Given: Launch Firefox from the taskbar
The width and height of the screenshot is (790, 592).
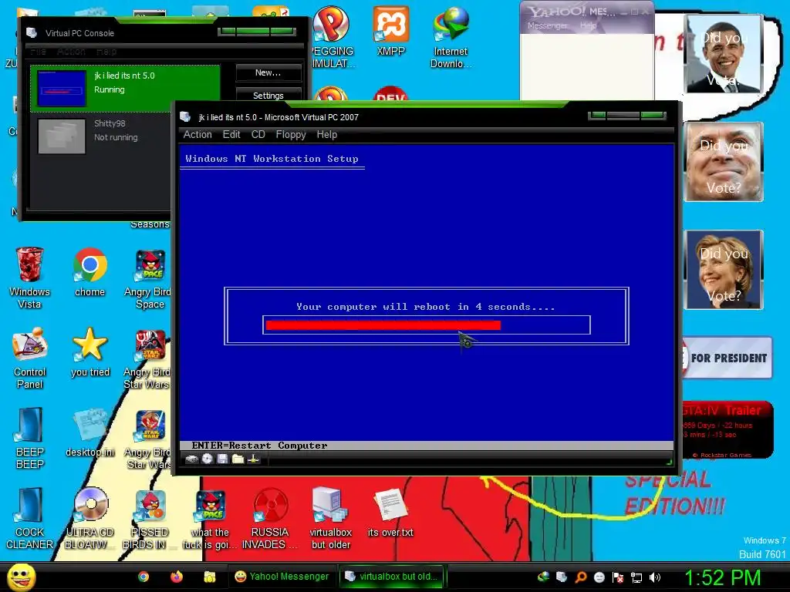Looking at the screenshot, I should tap(177, 577).
